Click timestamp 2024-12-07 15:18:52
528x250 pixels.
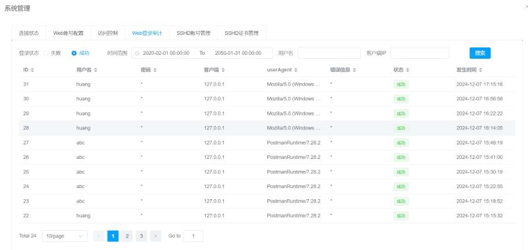pos(479,201)
